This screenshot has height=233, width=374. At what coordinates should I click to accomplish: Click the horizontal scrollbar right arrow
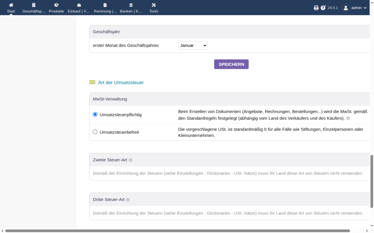[367, 231]
